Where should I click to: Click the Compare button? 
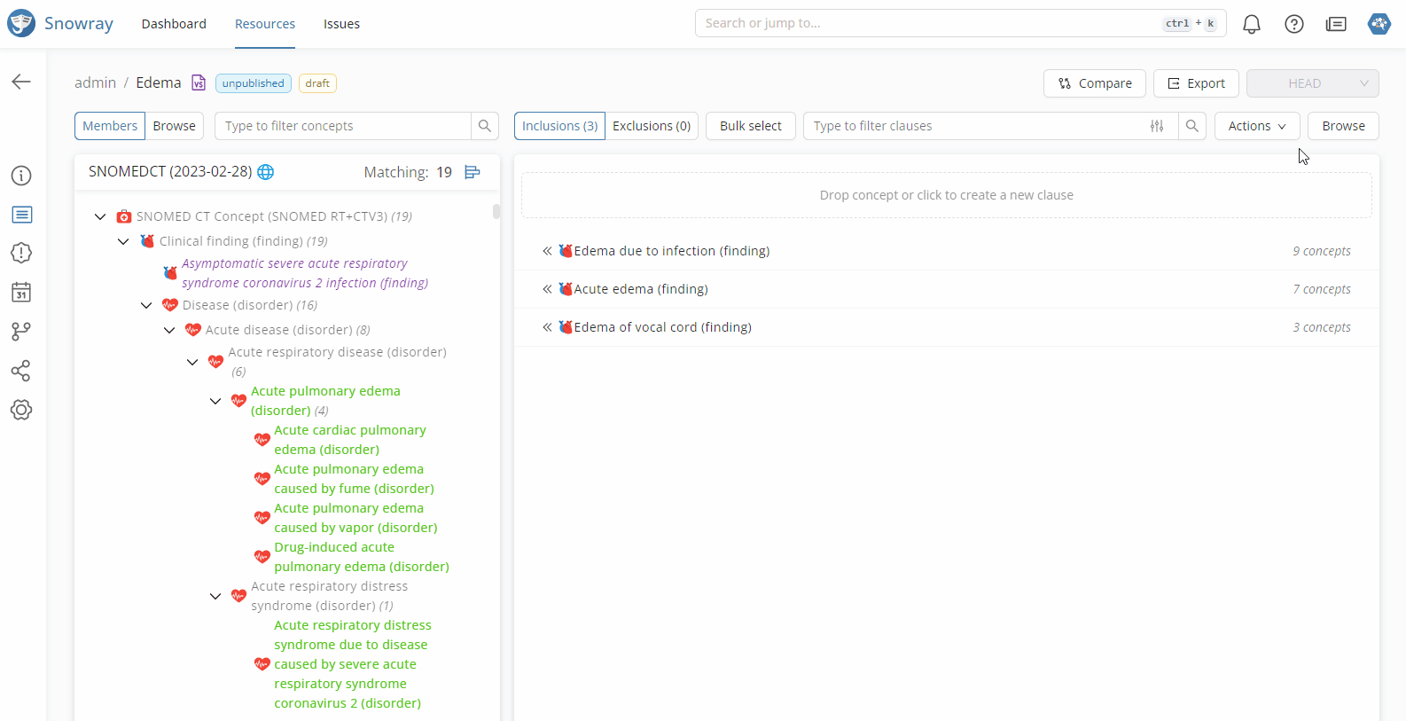point(1094,83)
